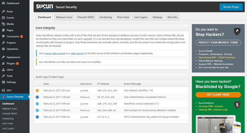Follow the server side scanner link
247x133 pixels.
tap(55, 53)
